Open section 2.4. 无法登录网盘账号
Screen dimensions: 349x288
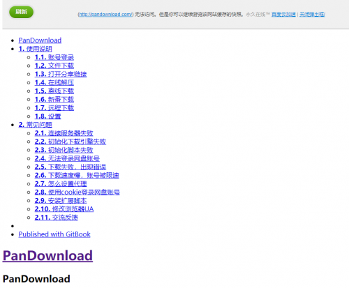[x=67, y=158]
